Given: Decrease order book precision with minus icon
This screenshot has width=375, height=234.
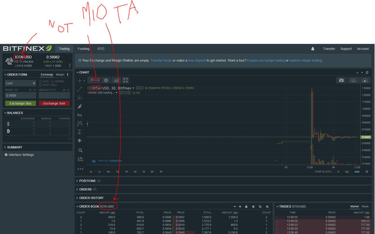Looking at the screenshot, I should tap(234, 207).
